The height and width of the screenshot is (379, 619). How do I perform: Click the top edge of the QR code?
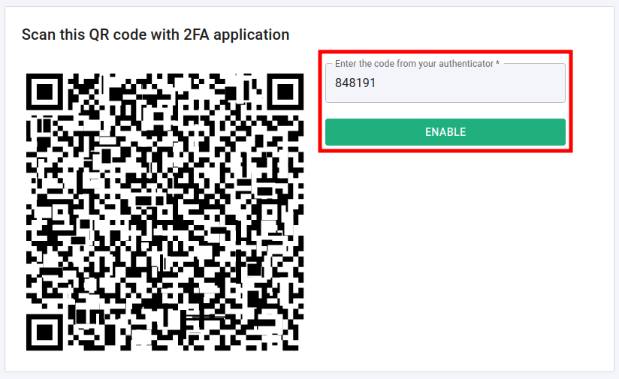(x=165, y=76)
